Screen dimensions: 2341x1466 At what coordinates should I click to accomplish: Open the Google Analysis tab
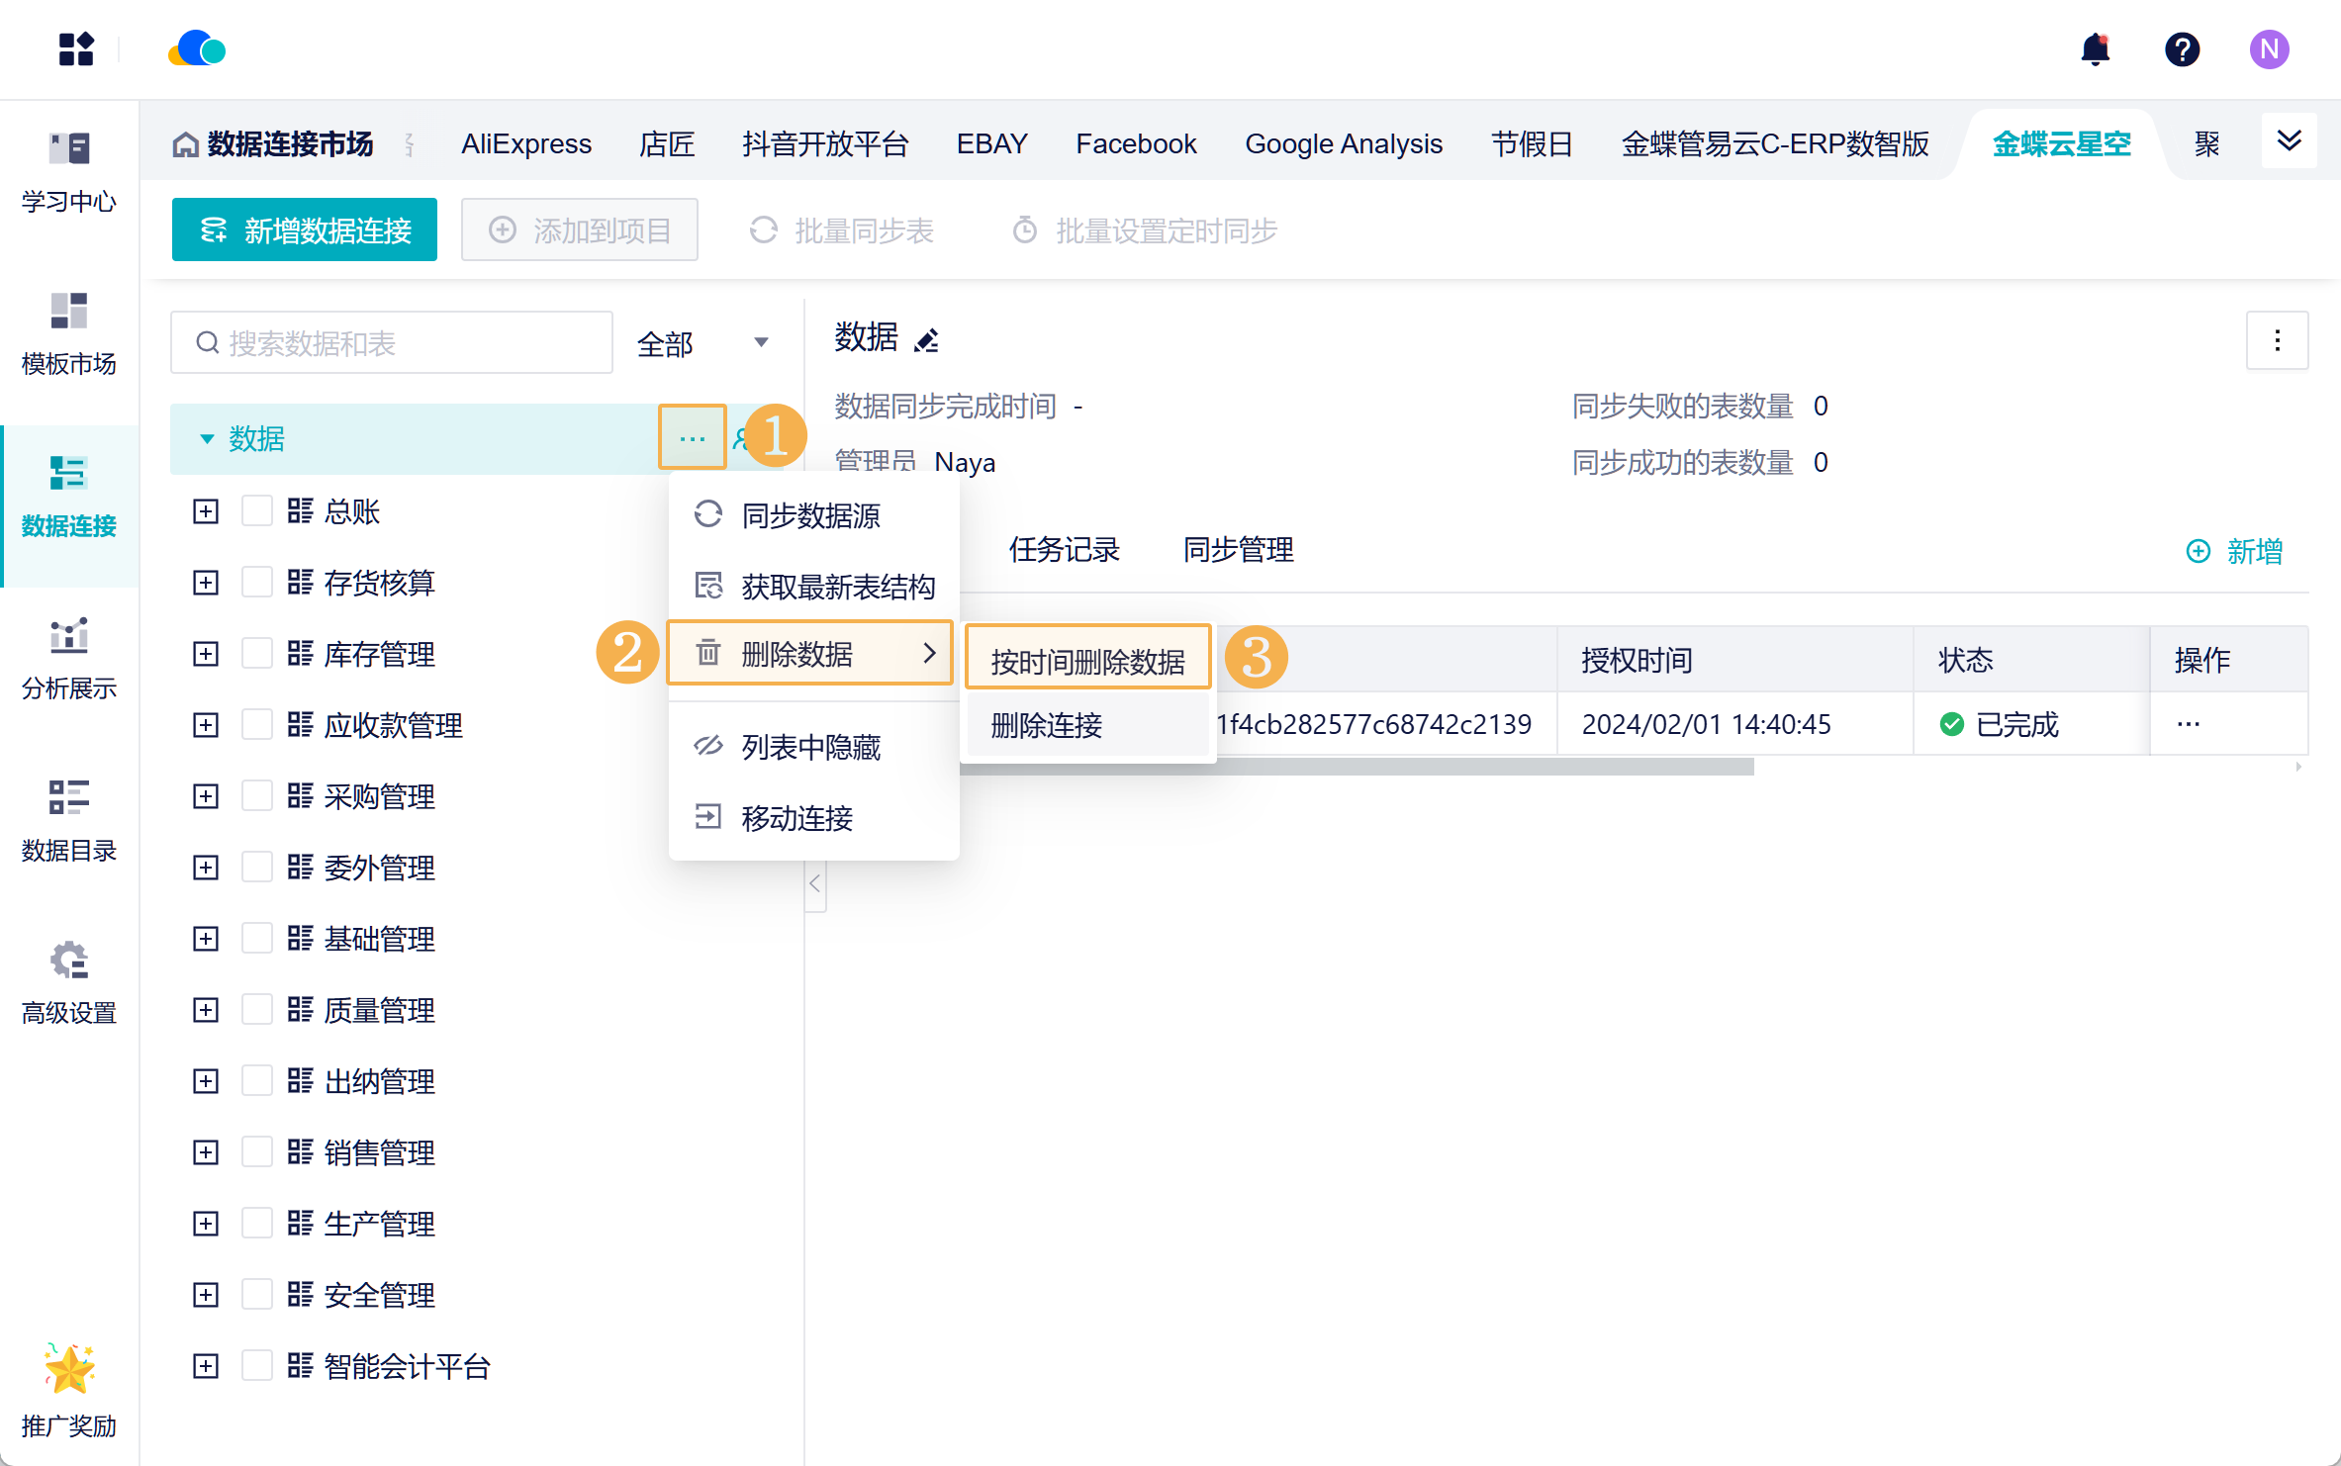click(1344, 144)
